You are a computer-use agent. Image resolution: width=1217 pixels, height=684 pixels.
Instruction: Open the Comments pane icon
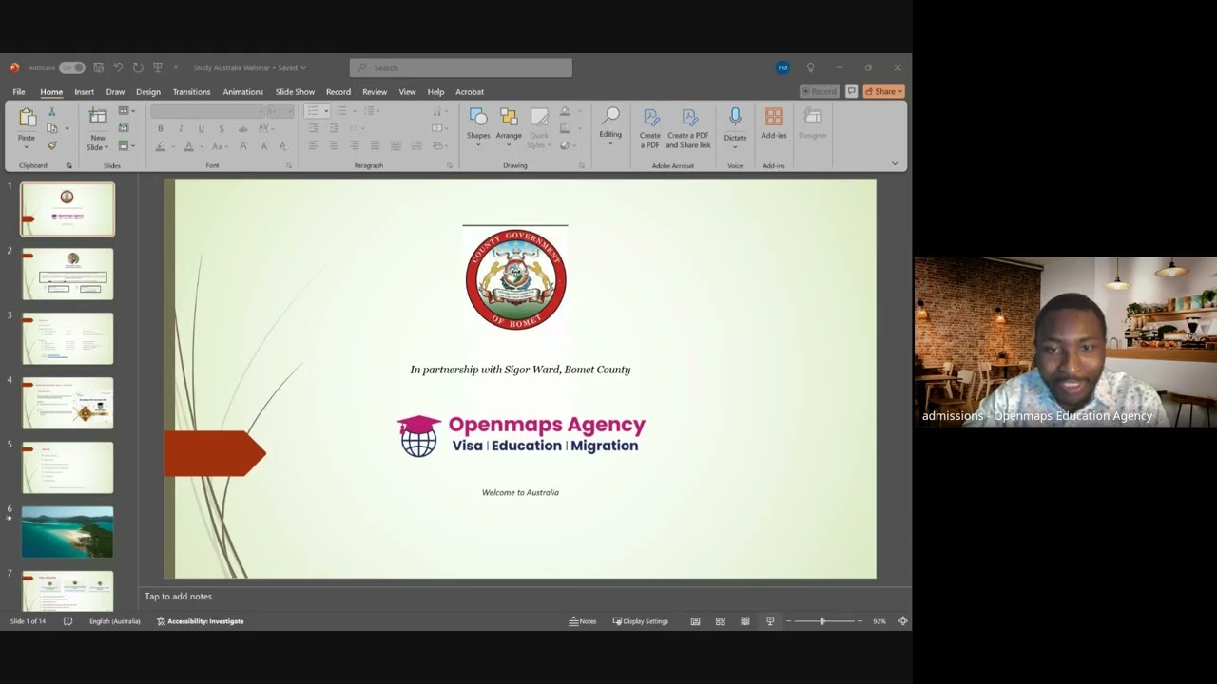(852, 91)
